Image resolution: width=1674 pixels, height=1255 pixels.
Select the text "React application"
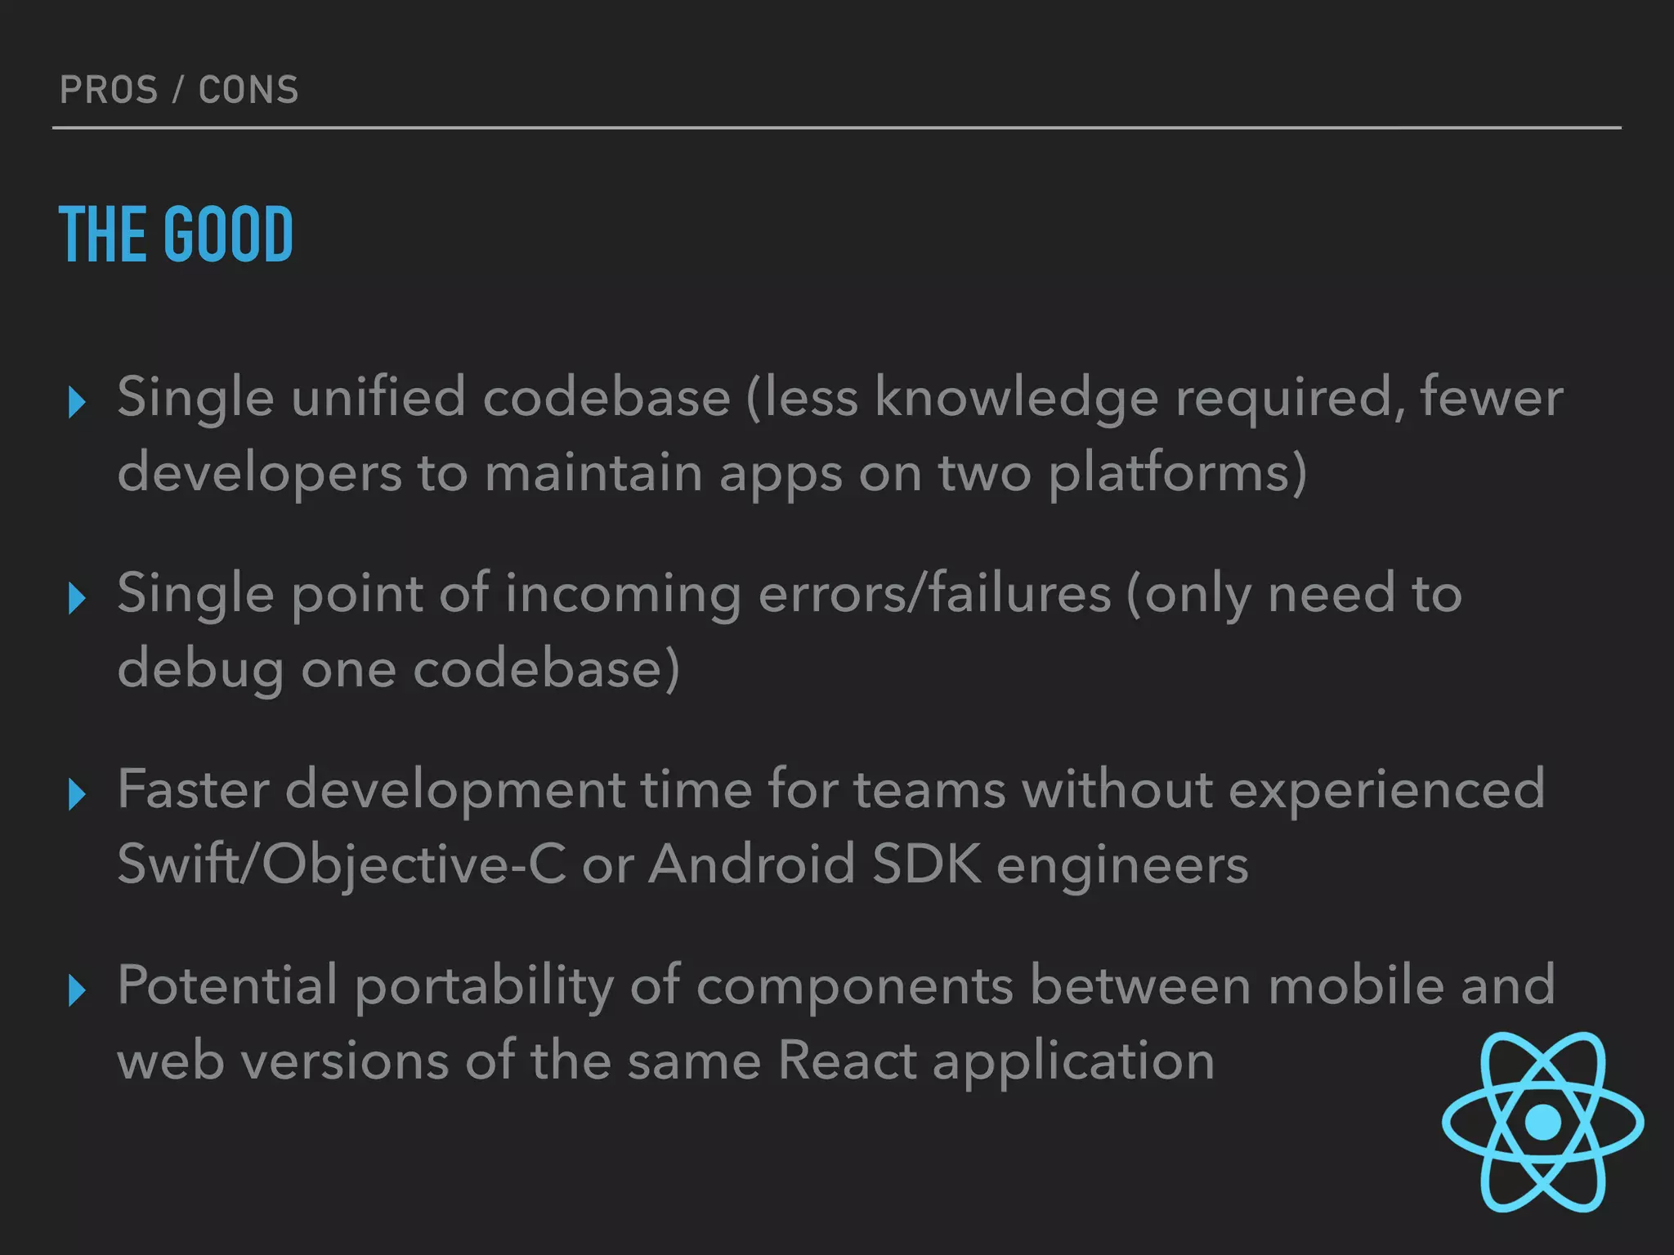click(x=995, y=1061)
